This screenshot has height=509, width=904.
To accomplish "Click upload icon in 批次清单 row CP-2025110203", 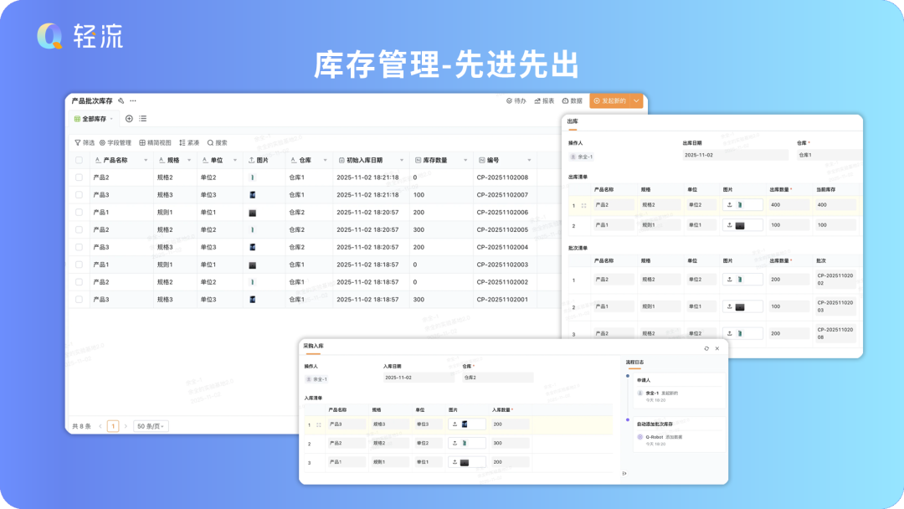I will click(x=729, y=306).
